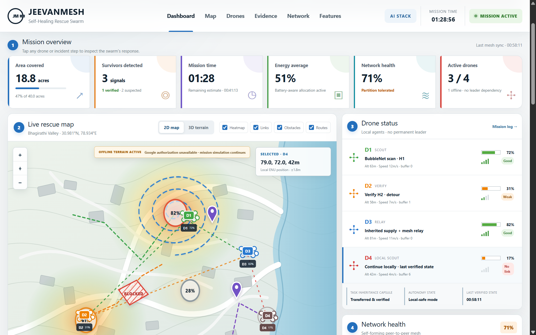Click D4 'No link' status badge
The height and width of the screenshot is (335, 536).
(508, 269)
